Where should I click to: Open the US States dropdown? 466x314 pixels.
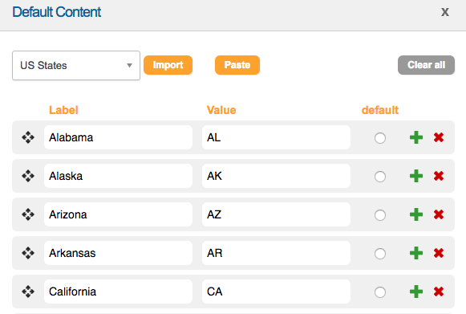(x=76, y=66)
